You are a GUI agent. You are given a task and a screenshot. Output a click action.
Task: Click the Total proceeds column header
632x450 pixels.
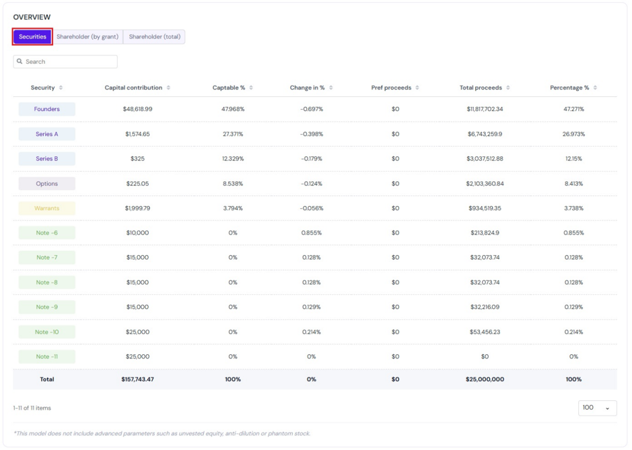(x=481, y=88)
